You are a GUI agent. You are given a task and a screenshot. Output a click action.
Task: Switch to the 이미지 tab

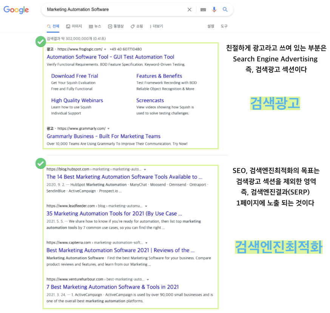point(74,26)
